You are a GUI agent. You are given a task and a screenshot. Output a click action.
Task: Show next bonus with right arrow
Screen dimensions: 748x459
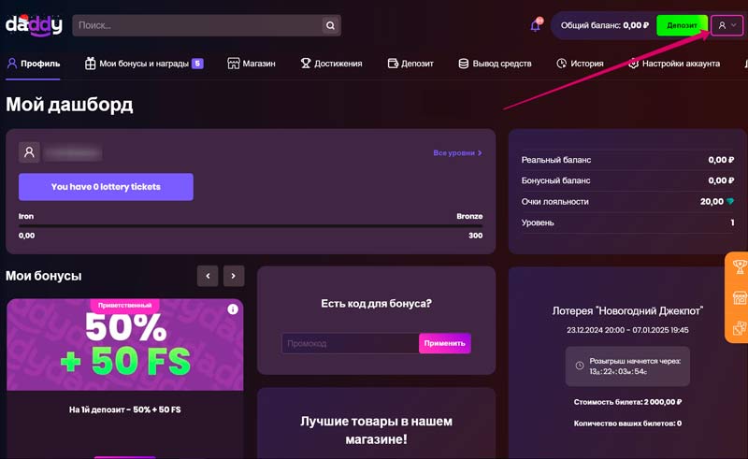233,276
